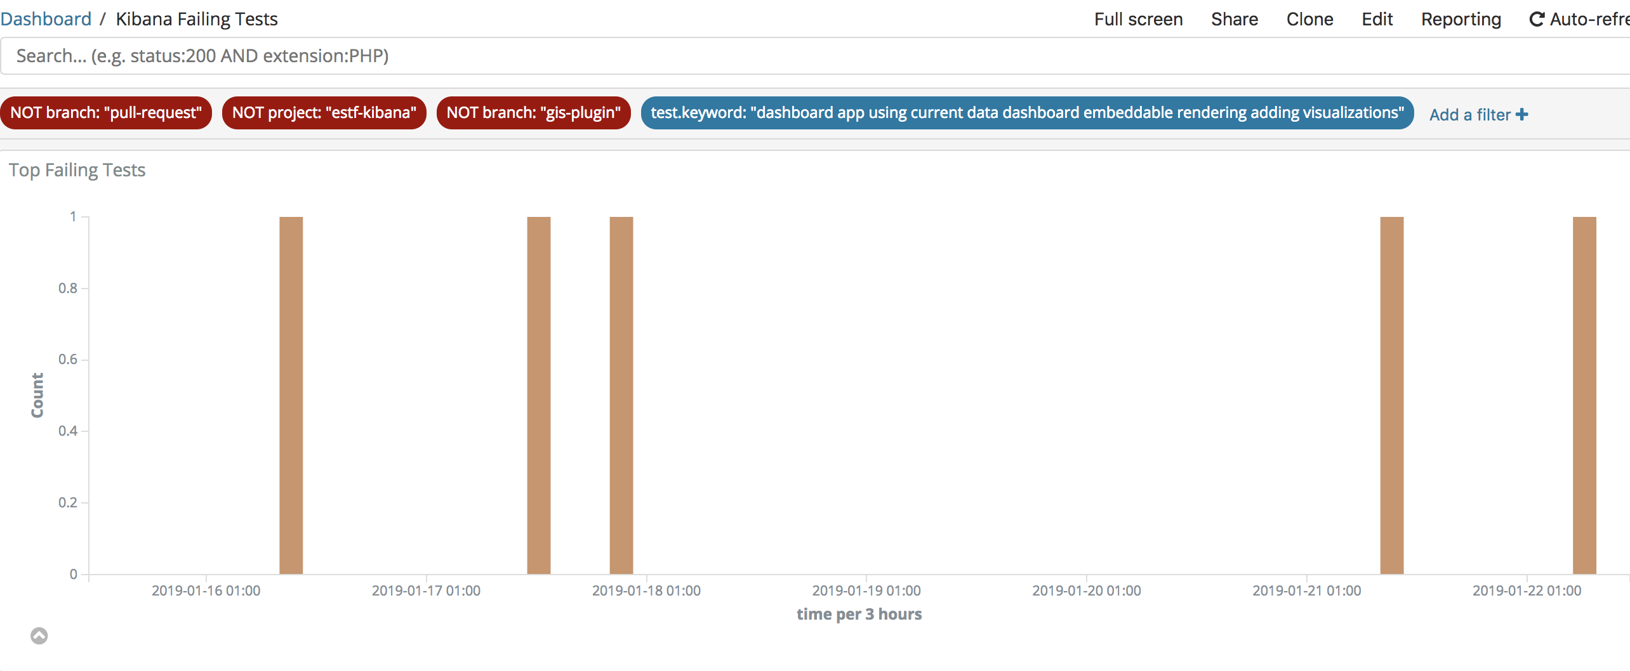Viewport: 1630px width, 671px height.
Task: Collapse the legend with the chevron circle icon
Action: (39, 635)
